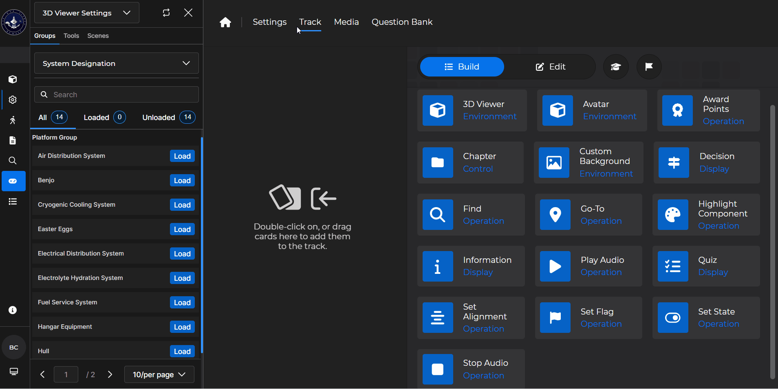Screen dimensions: 778x389
Task: Load the Air Distribution System group
Action: pos(182,156)
